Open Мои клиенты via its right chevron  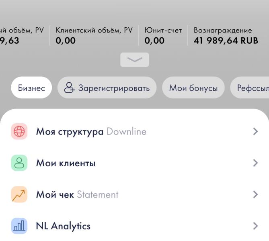click(255, 163)
